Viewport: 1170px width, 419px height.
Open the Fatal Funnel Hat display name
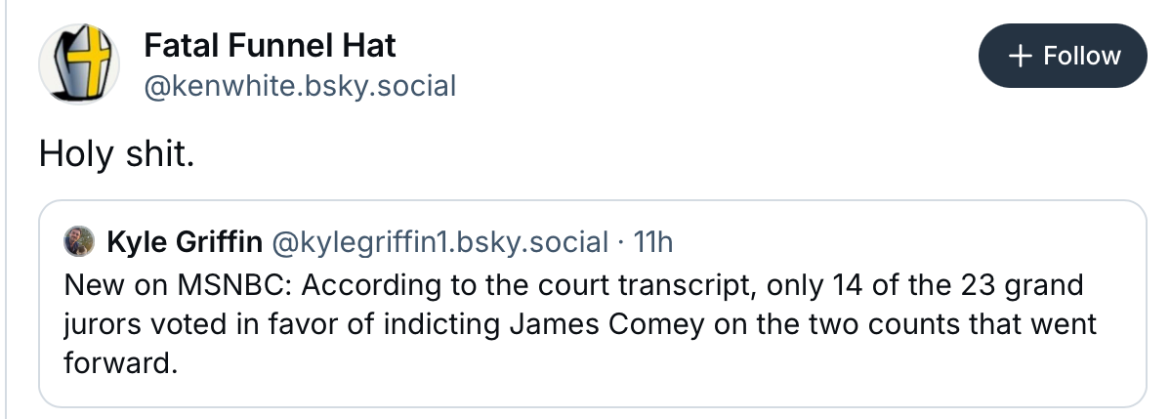click(270, 45)
